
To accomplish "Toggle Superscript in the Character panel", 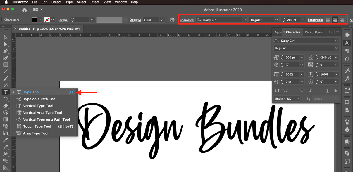I will [x=302, y=91].
